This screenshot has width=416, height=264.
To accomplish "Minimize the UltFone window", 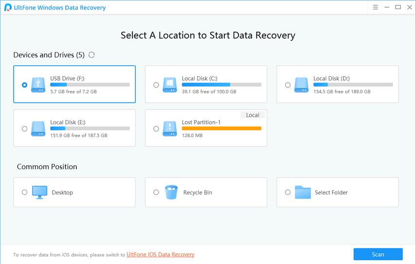I will [387, 7].
